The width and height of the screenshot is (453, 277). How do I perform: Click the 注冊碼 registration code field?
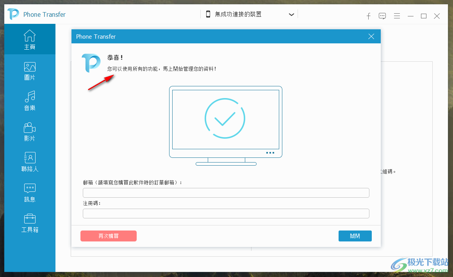coord(226,213)
